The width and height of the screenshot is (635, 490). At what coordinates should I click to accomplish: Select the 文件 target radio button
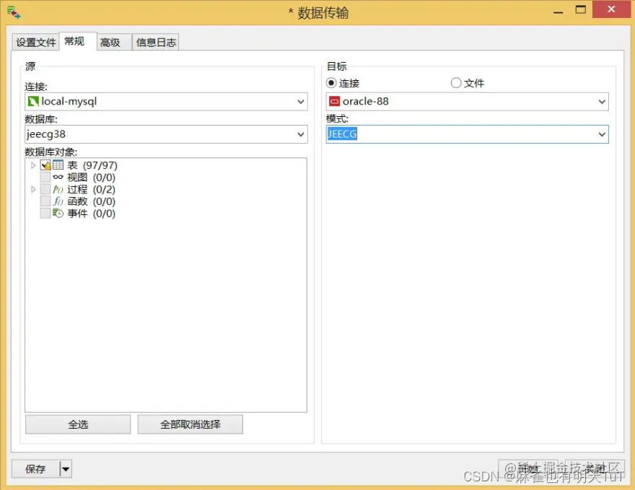455,83
